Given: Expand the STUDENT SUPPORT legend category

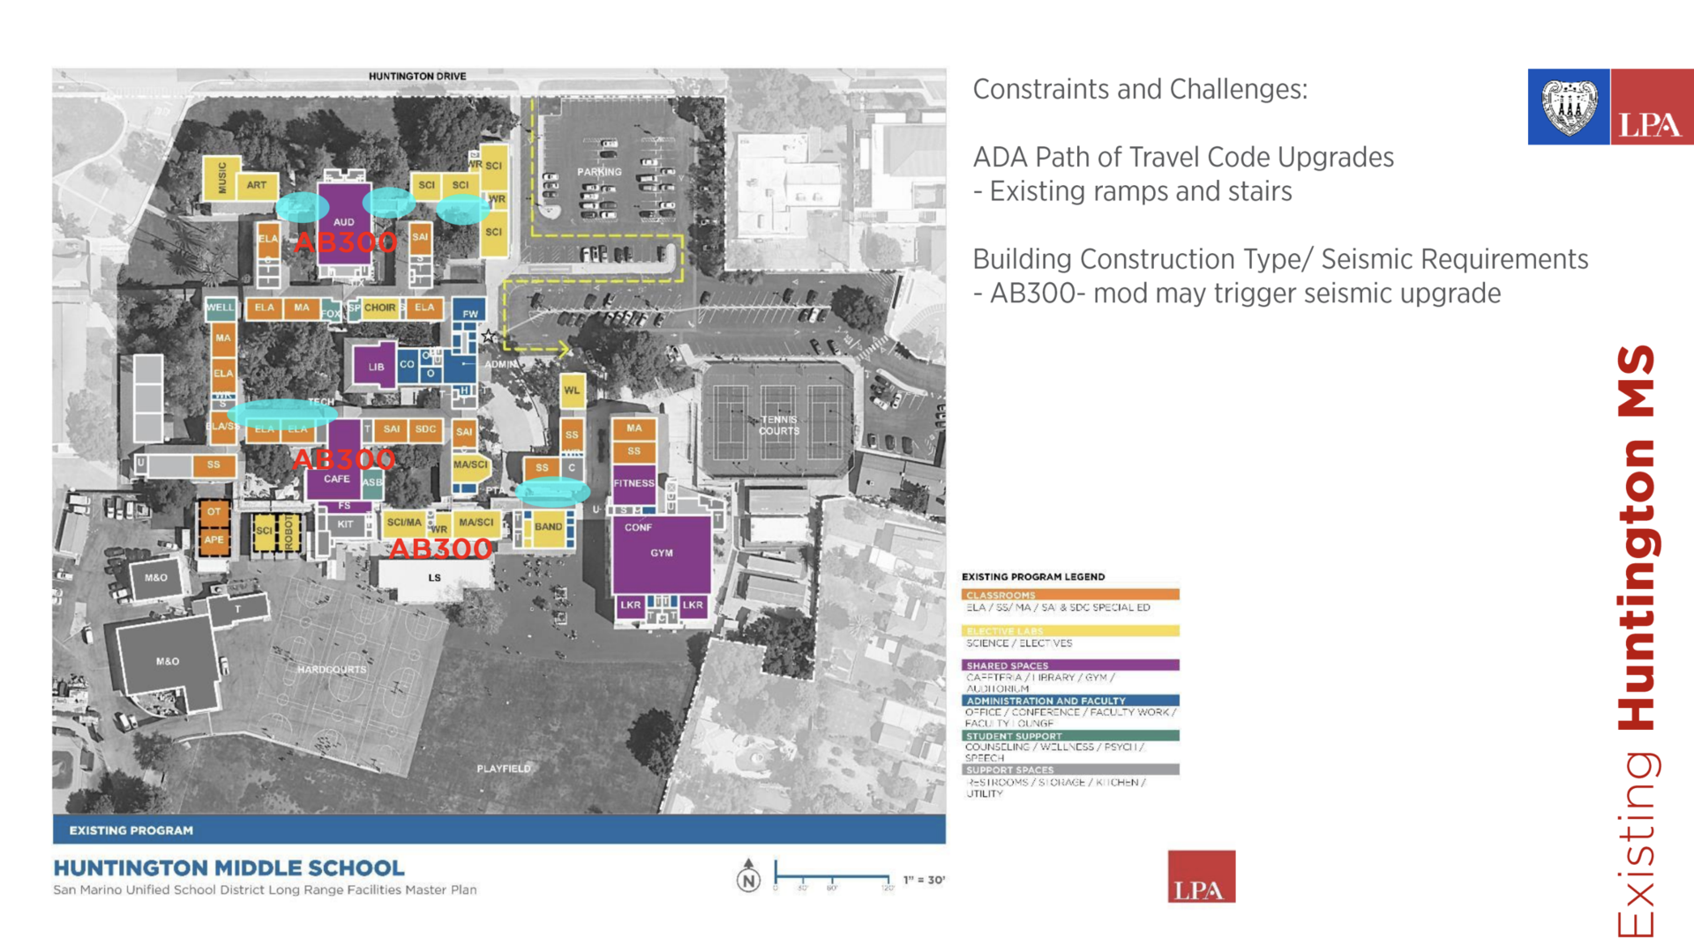Looking at the screenshot, I should click(1070, 736).
